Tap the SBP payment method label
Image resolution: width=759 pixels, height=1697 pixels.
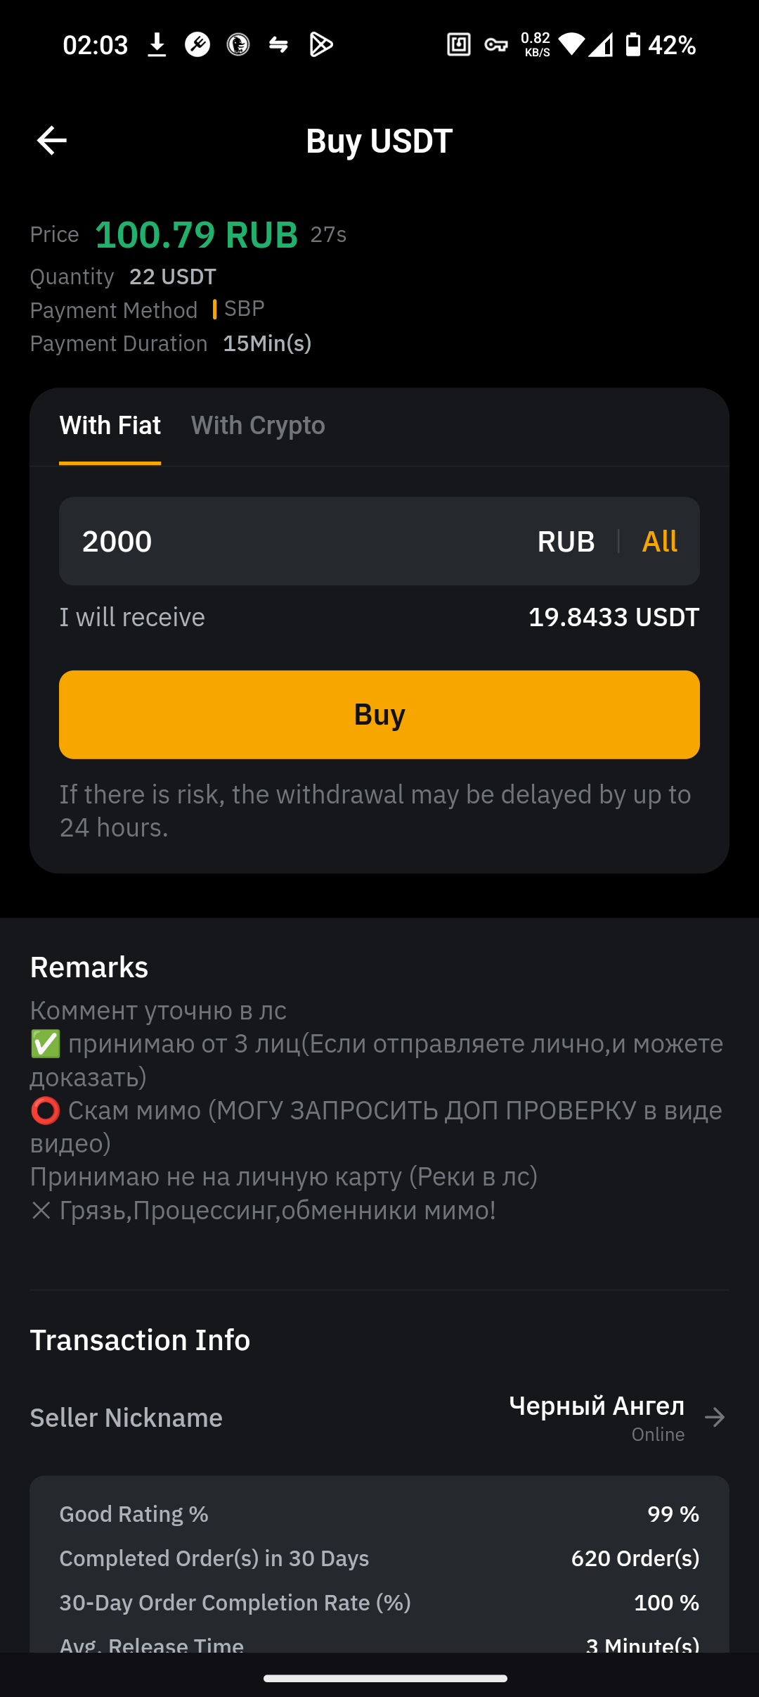point(244,309)
